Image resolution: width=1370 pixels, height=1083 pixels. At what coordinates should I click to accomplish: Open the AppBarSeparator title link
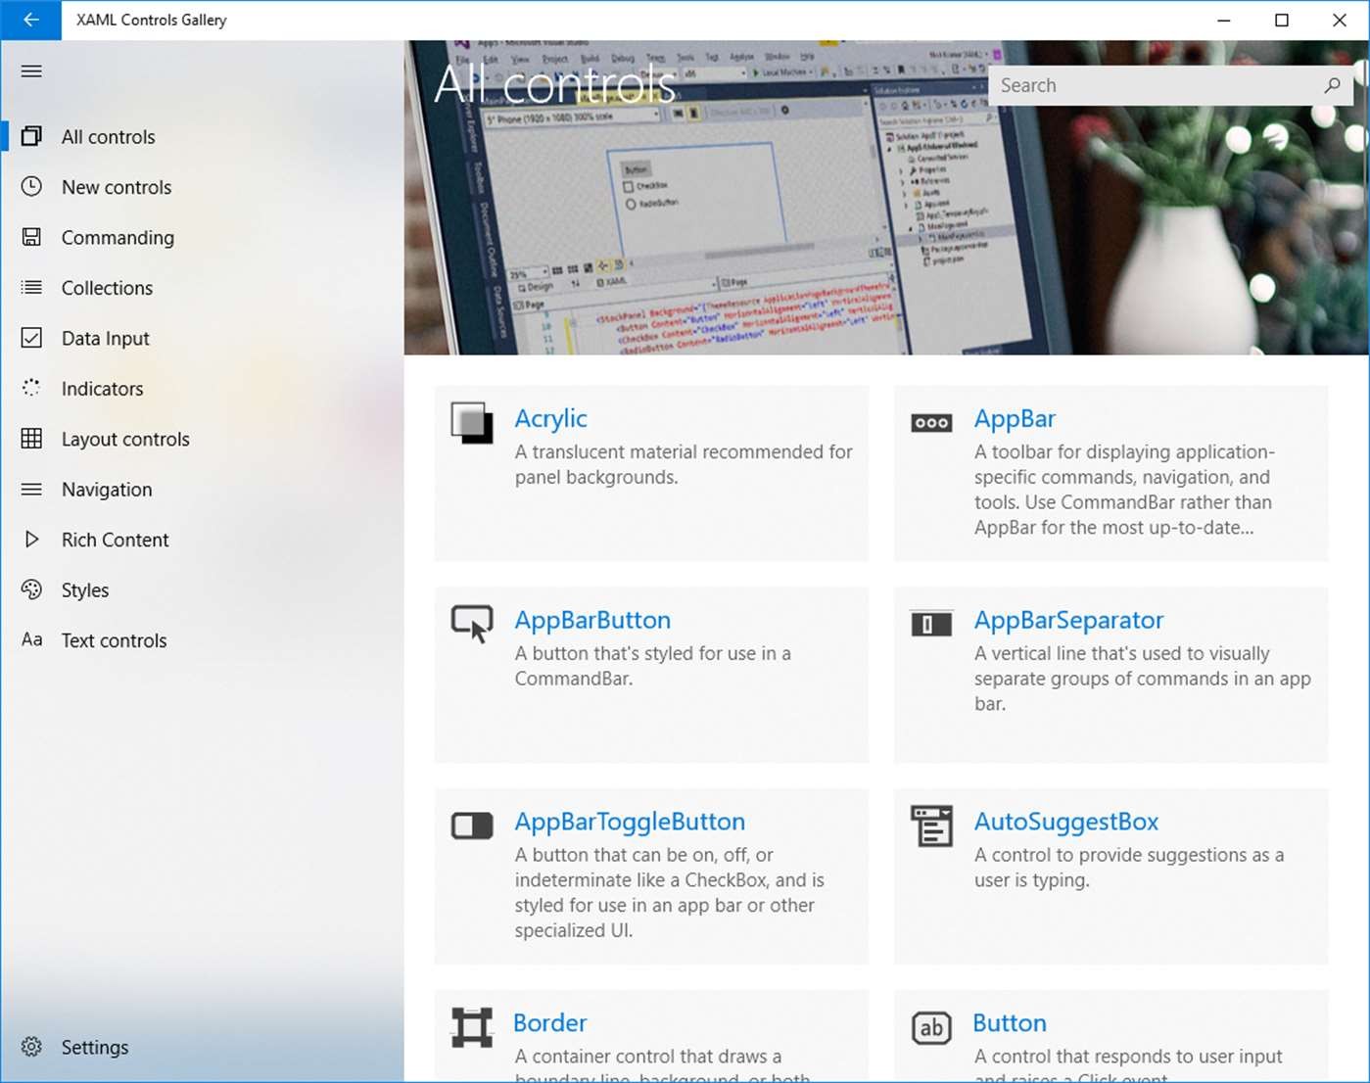(x=1068, y=620)
